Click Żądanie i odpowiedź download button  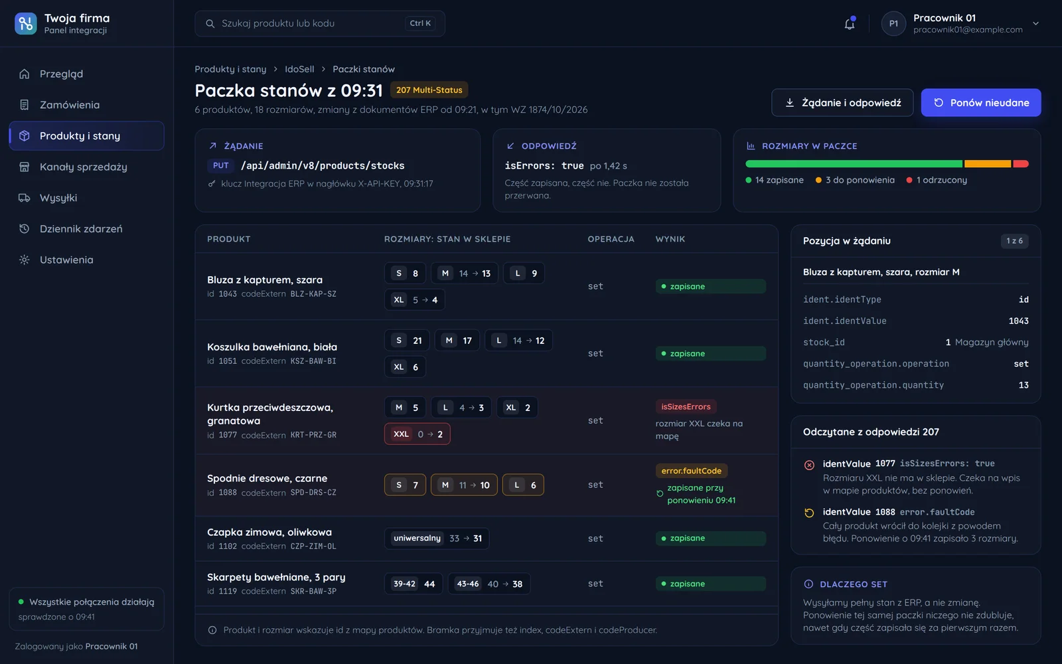click(842, 102)
